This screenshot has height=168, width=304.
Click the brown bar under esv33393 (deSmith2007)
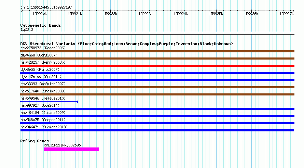pyautogui.click(x=157, y=87)
